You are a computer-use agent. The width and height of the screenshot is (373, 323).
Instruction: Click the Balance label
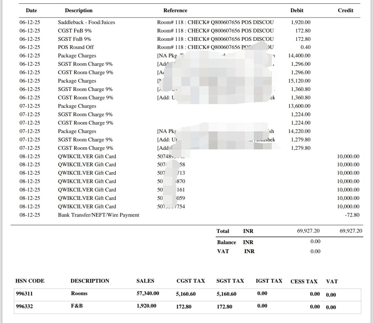227,242
